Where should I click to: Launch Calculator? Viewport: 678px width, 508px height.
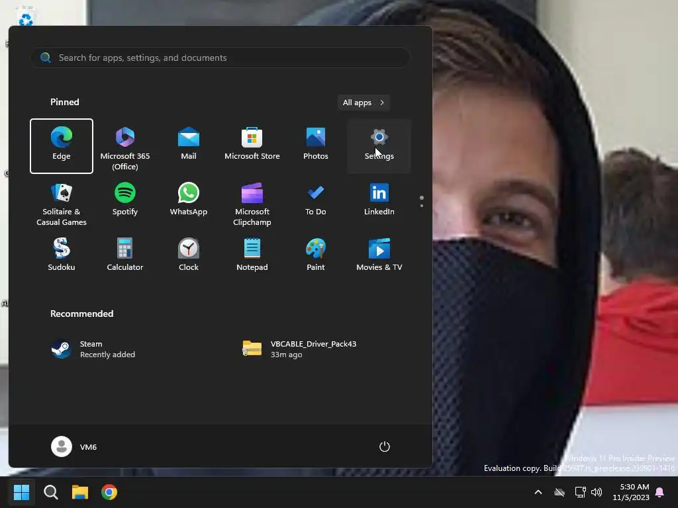coord(125,255)
